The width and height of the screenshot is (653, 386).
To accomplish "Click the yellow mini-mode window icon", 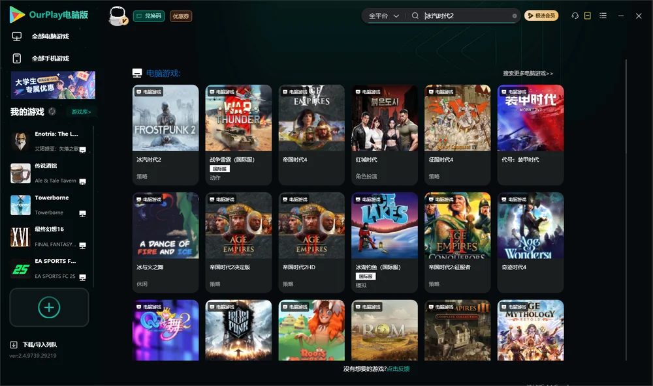I will [x=587, y=16].
